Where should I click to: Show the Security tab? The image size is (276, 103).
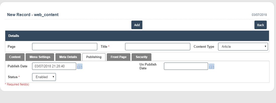coord(141,57)
